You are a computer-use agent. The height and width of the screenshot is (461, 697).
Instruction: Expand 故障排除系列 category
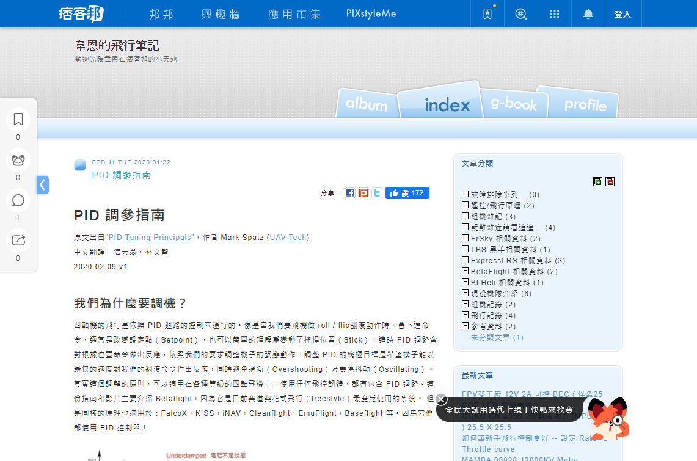coord(465,194)
